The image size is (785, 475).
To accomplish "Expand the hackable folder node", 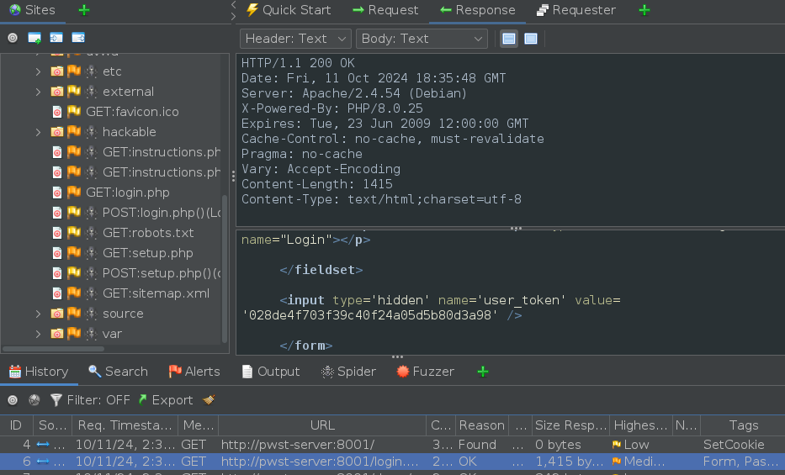I will [38, 132].
